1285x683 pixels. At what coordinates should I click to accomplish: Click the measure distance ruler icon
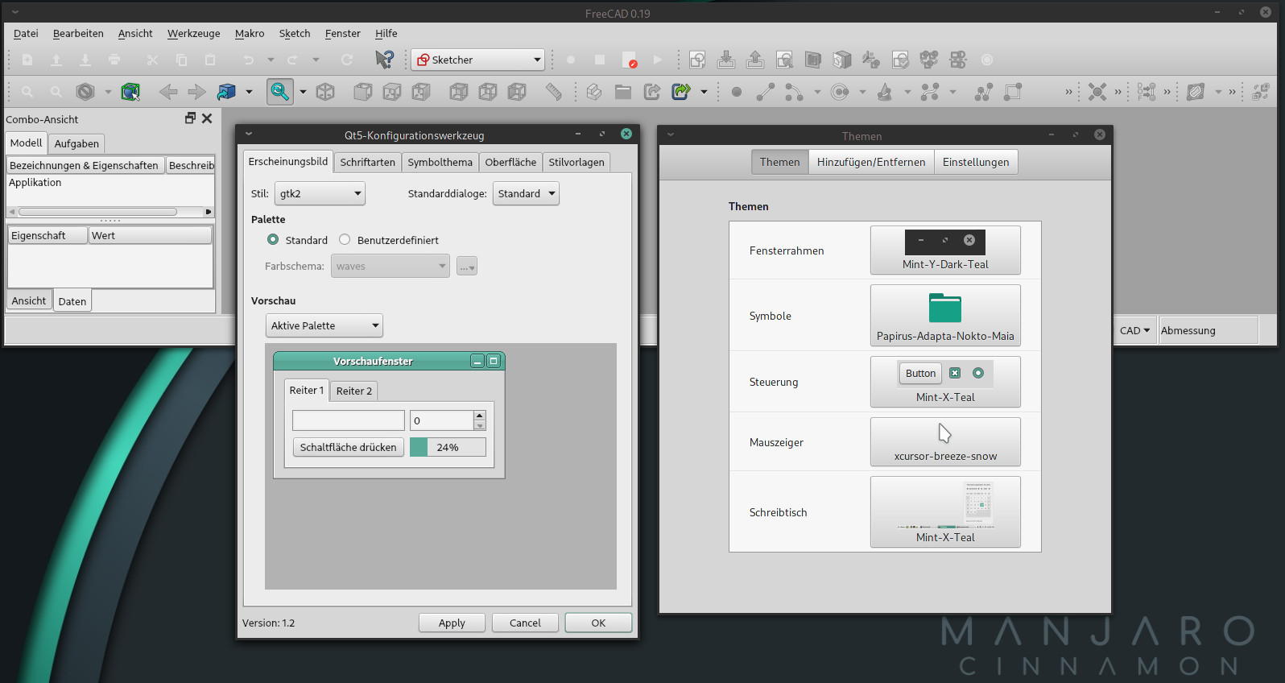tap(554, 92)
